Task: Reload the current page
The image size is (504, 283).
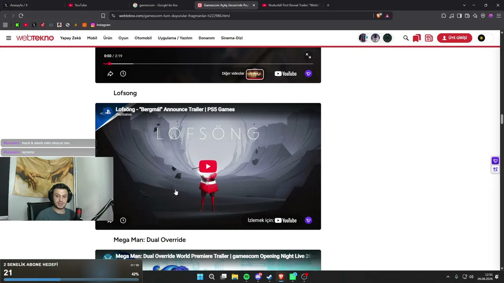Action: click(21, 16)
